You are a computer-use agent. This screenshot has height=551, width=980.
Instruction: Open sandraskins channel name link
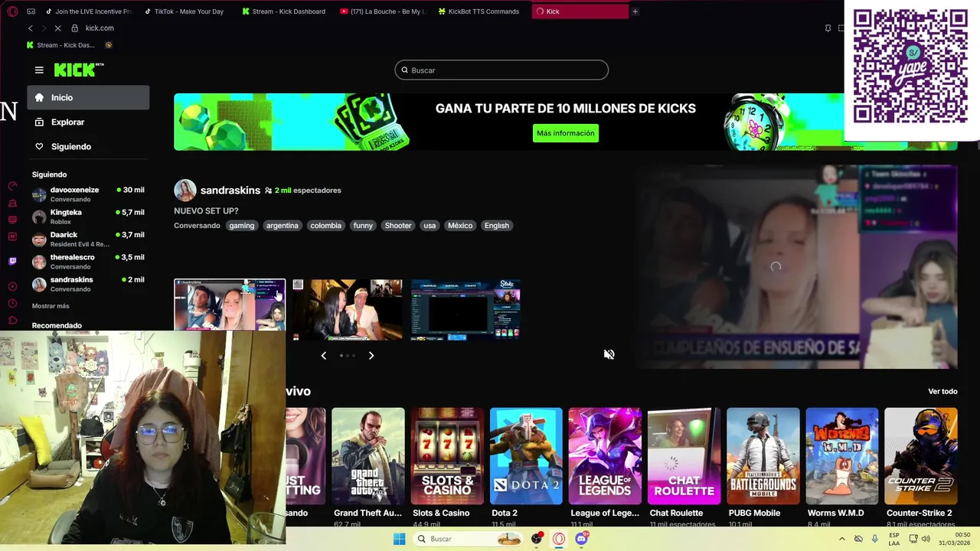tap(230, 191)
